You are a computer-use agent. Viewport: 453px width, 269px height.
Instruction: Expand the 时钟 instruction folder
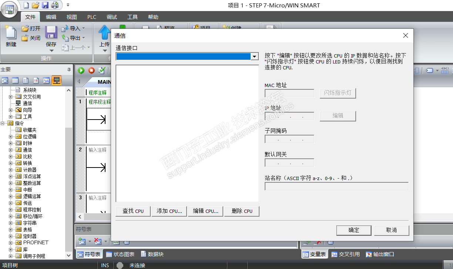(10, 143)
